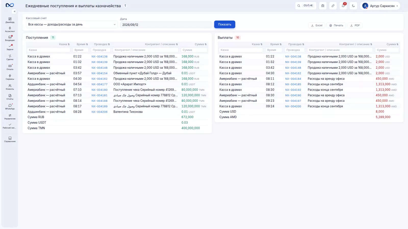Screen dimensions: 408x229
Task: Sort Поступления by Проводка column
Action: coord(102,44)
